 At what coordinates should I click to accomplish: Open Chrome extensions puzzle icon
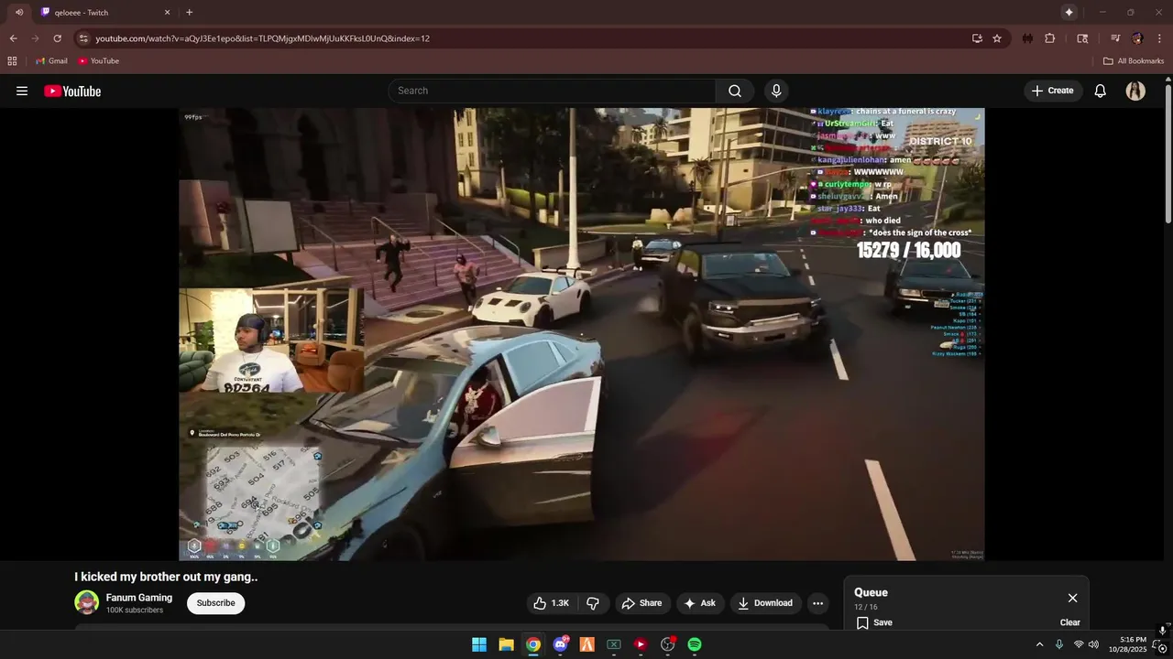[x=1050, y=38]
